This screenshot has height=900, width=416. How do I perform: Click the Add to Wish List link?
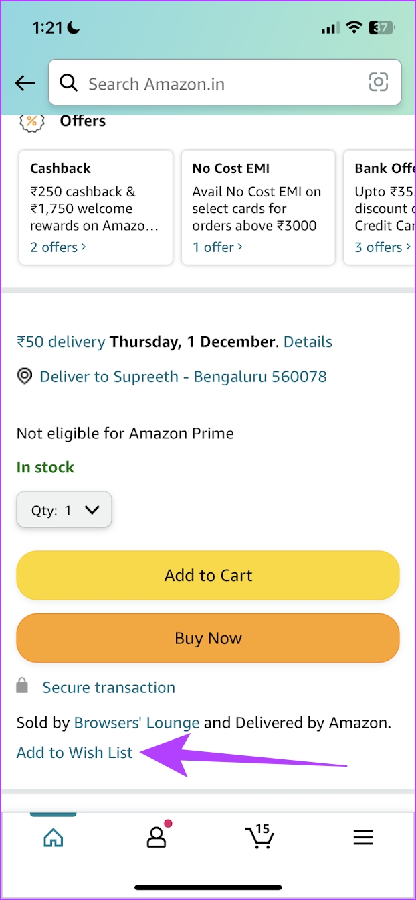[75, 753]
